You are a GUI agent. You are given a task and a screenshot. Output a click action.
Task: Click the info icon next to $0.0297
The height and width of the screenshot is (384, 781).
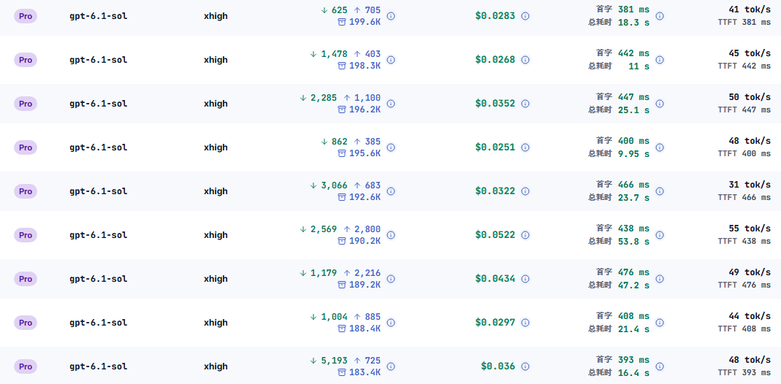(525, 323)
